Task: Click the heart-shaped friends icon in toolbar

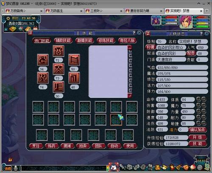Action: tap(186, 168)
